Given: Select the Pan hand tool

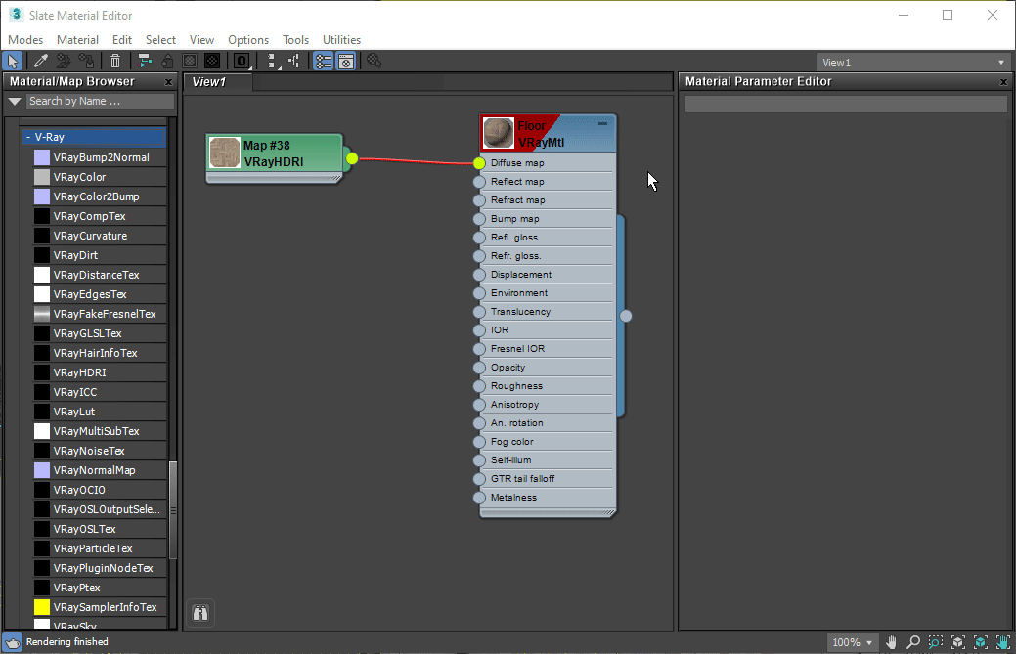Looking at the screenshot, I should pyautogui.click(x=892, y=642).
